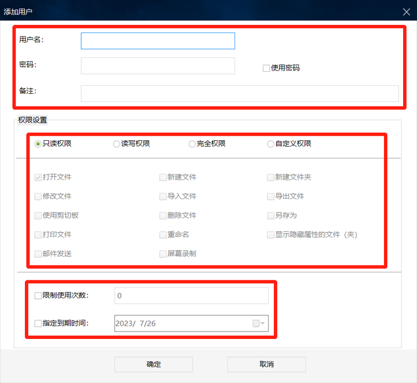This screenshot has height=383, width=417.
Task: Toggle the 重命名 checkbox
Action: pos(163,235)
